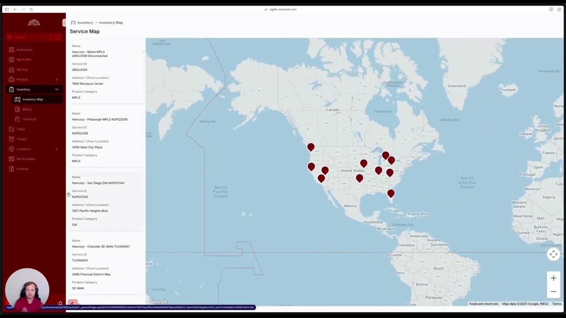Click the Technical icon in the sidebar
Screen dimensions: 566x318
pyautogui.click(x=17, y=119)
